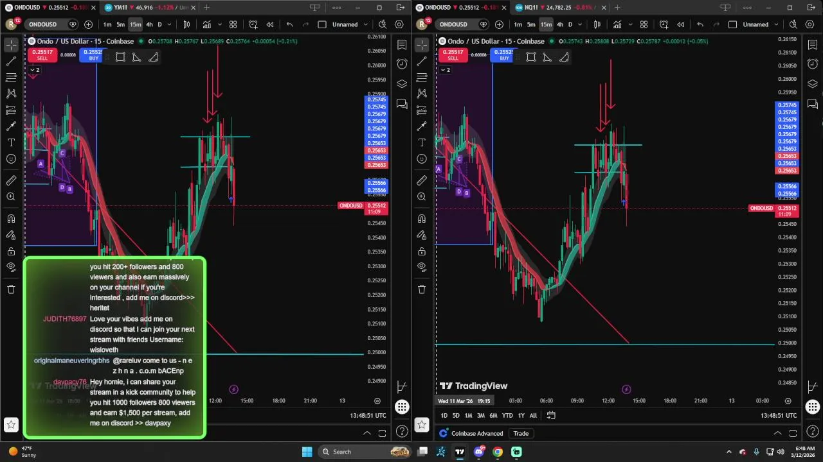Screen dimensions: 823x462
Task: Toggle lock all drawings in right window
Action: click(x=422, y=252)
